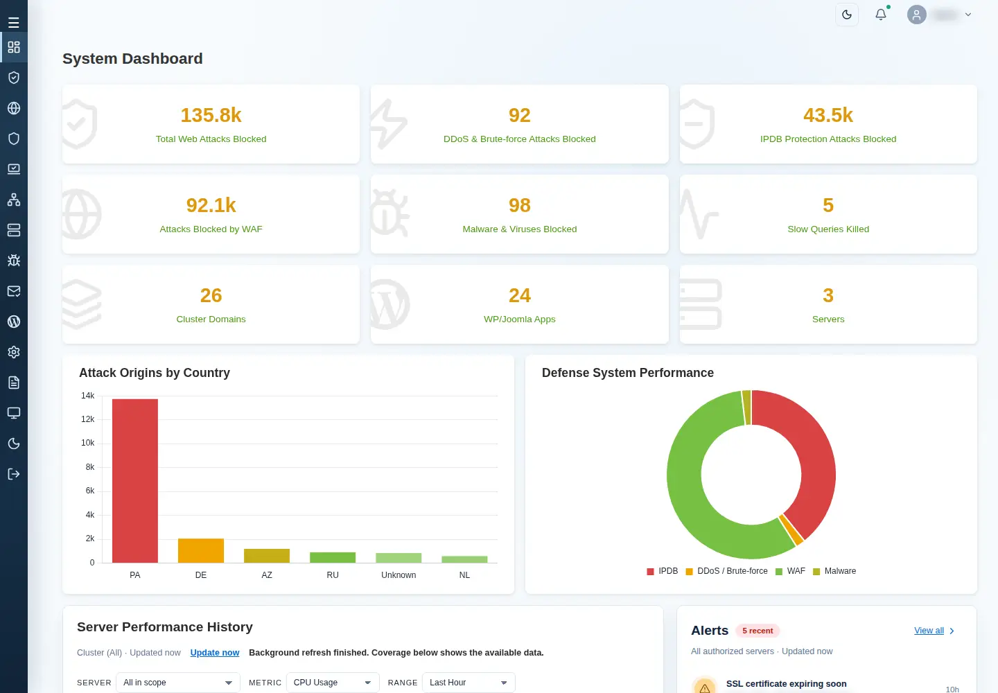Open the notifications bell
Viewport: 998px width, 693px height.
pyautogui.click(x=881, y=15)
